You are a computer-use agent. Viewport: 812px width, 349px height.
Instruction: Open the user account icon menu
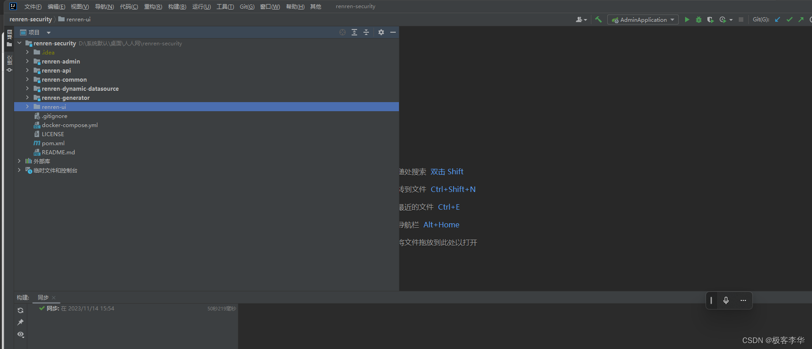tap(581, 20)
